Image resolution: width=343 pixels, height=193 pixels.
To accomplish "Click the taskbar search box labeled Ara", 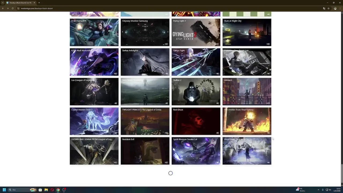I will click(22, 190).
